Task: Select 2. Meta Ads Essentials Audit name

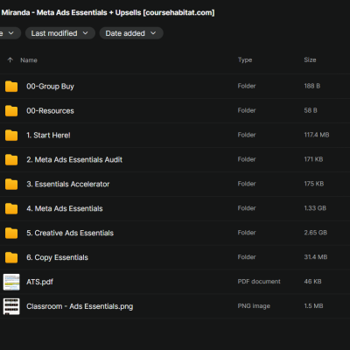Action: [x=74, y=160]
